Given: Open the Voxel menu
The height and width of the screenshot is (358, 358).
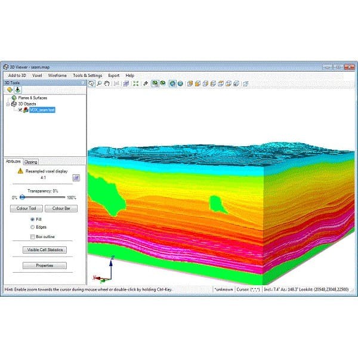Looking at the screenshot, I should coord(37,76).
